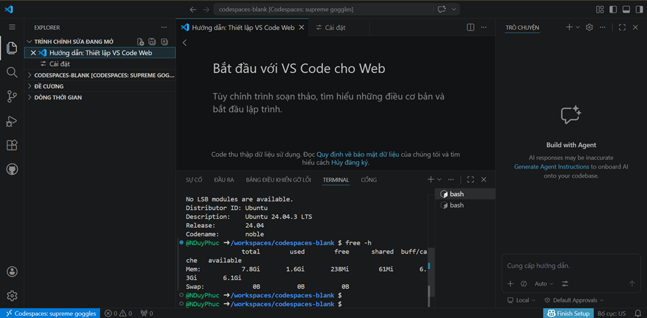Viewport: 647px width, 318px height.
Task: Open the new chat dropdown chevron
Action: (x=578, y=27)
